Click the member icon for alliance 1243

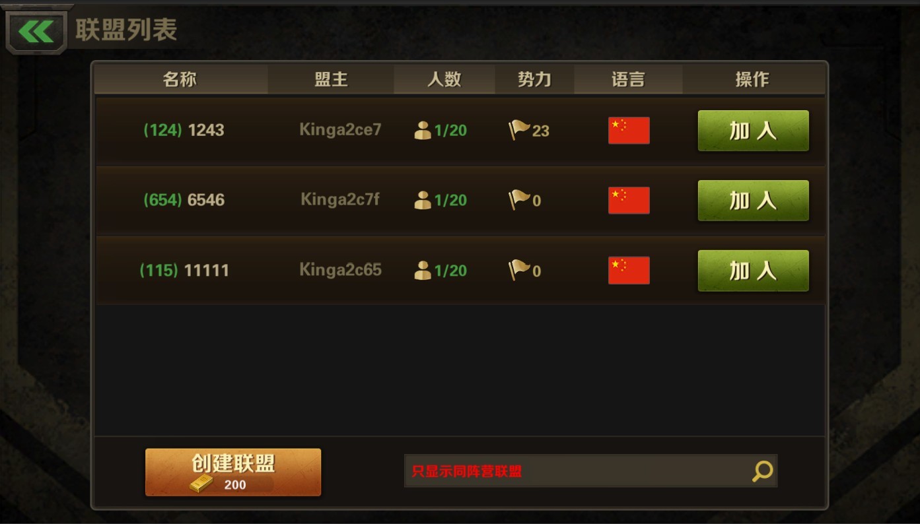pyautogui.click(x=423, y=130)
